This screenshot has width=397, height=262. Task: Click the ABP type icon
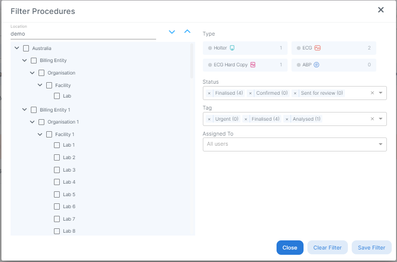317,65
